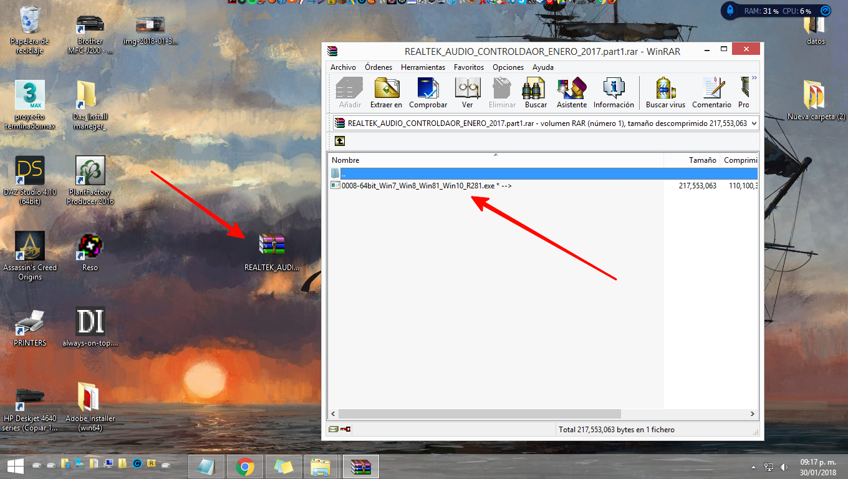Open the Órdenes menu

coord(378,67)
